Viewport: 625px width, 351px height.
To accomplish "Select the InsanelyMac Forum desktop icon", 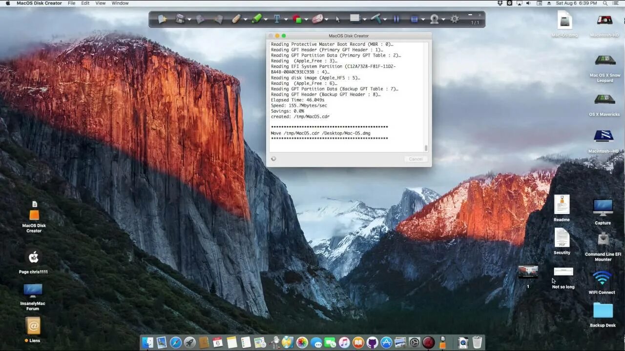I will 33,297.
